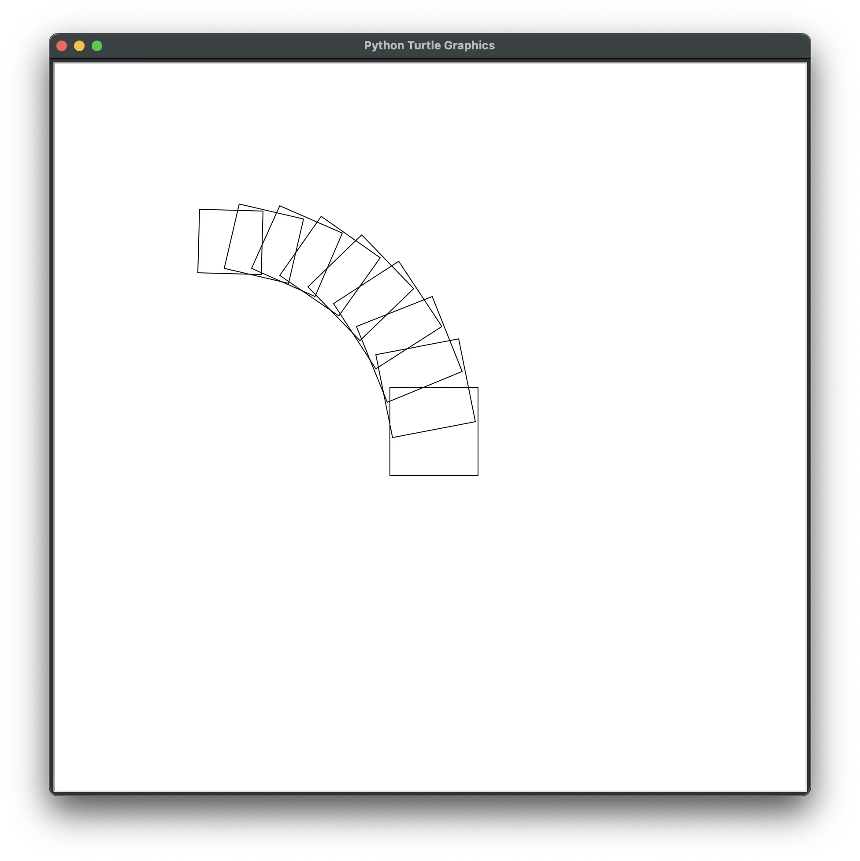This screenshot has width=860, height=861.
Task: Click the top-left corner of the white canvas
Action: [55, 64]
